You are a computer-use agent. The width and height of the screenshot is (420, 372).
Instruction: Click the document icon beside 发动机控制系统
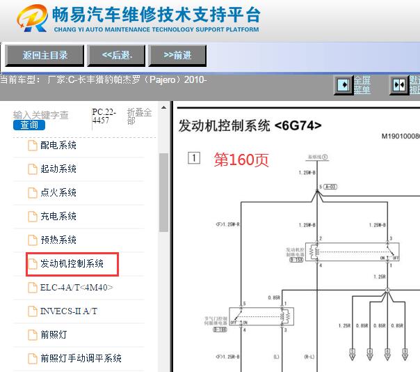tap(33, 263)
